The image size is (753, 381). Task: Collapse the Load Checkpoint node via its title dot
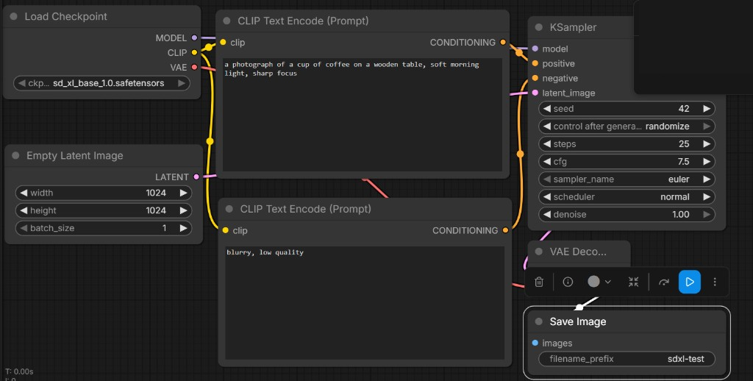tap(13, 16)
